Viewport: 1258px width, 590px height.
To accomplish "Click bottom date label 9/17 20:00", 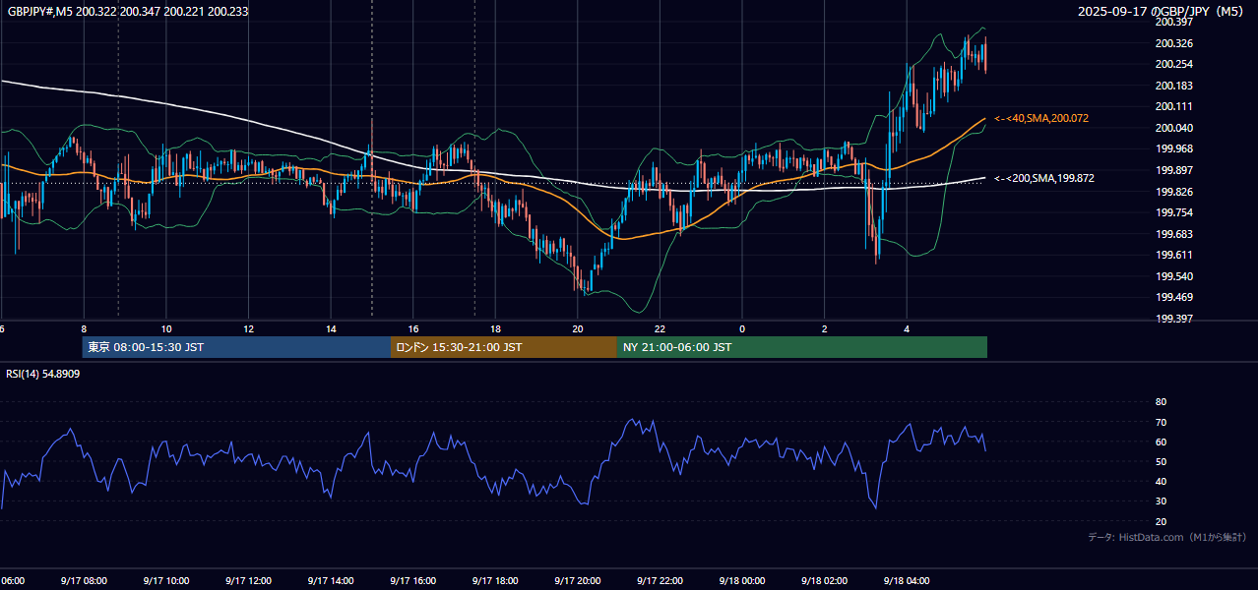I will tap(577, 581).
